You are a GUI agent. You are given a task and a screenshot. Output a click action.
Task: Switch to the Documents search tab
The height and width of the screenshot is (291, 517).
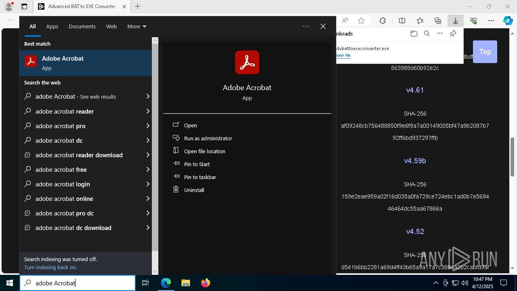[x=82, y=26]
